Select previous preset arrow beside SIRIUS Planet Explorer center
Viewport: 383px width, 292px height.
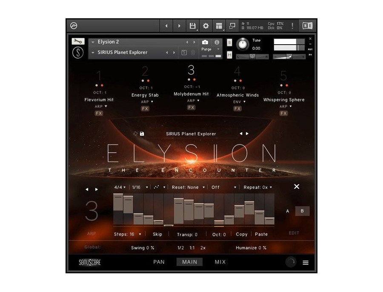[241, 133]
